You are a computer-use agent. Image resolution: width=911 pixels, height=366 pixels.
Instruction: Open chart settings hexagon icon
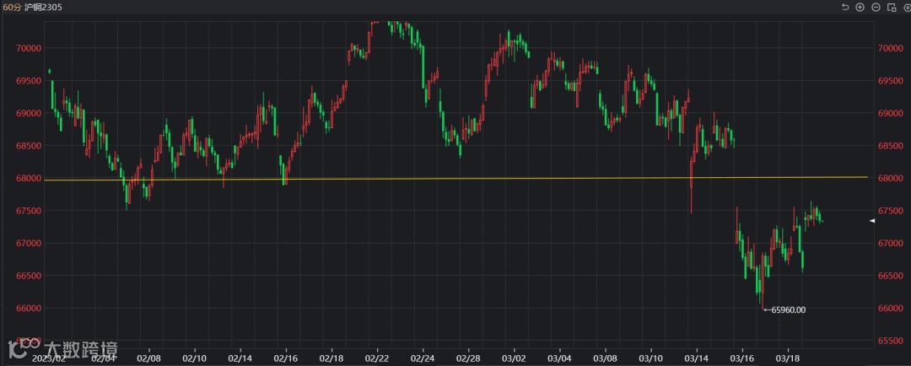pyautogui.click(x=907, y=8)
